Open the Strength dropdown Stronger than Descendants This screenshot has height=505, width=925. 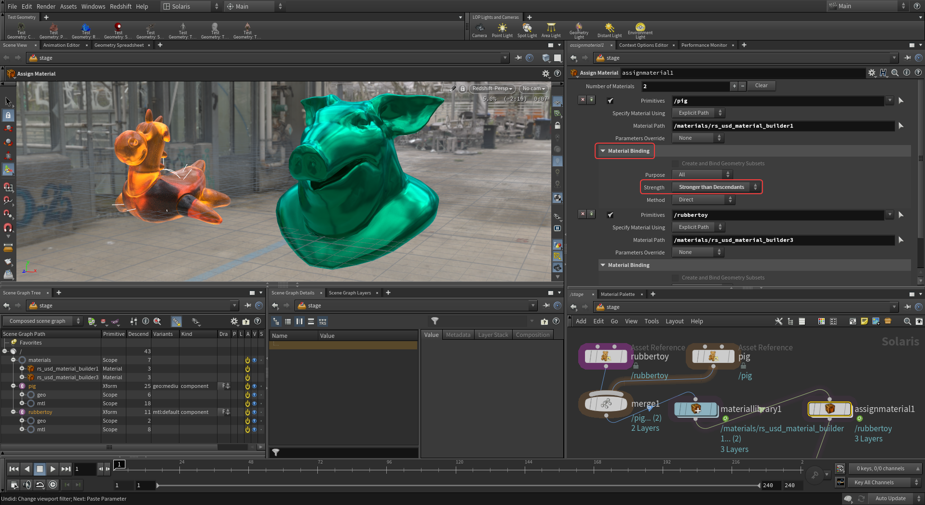716,187
